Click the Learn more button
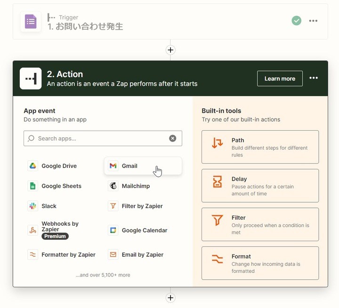This screenshot has width=339, height=308. click(x=280, y=79)
